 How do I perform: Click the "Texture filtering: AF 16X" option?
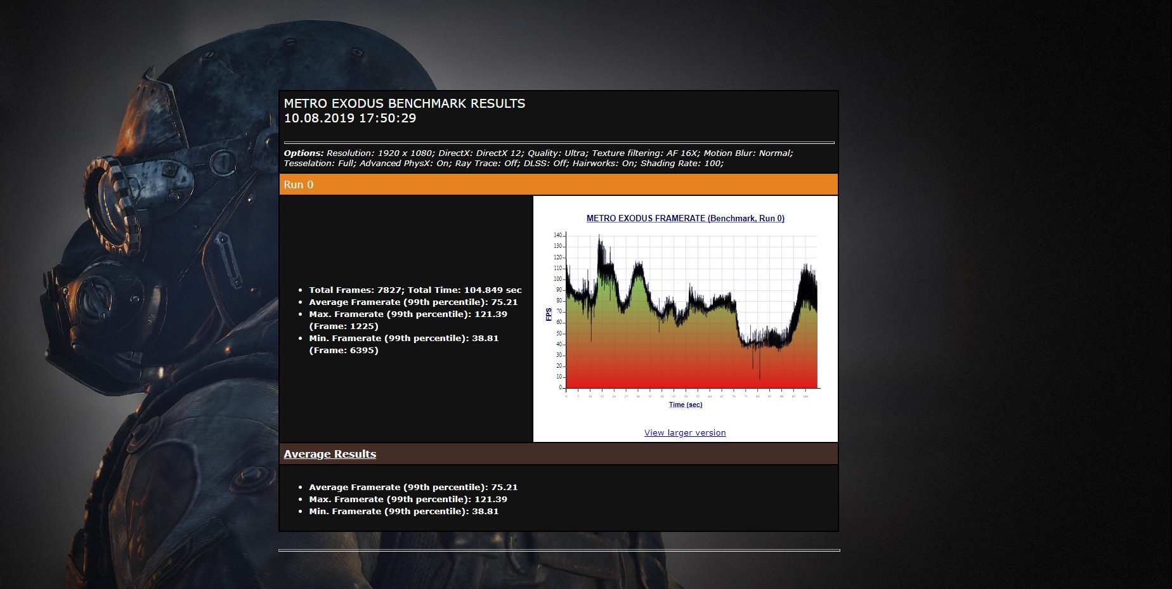click(644, 153)
